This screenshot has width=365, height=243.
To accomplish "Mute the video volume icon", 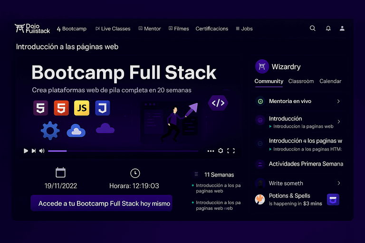I will click(x=42, y=151).
